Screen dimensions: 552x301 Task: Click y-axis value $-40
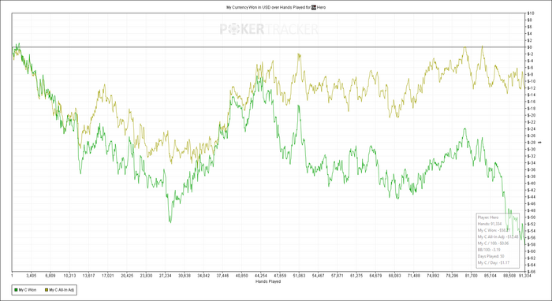click(x=531, y=184)
